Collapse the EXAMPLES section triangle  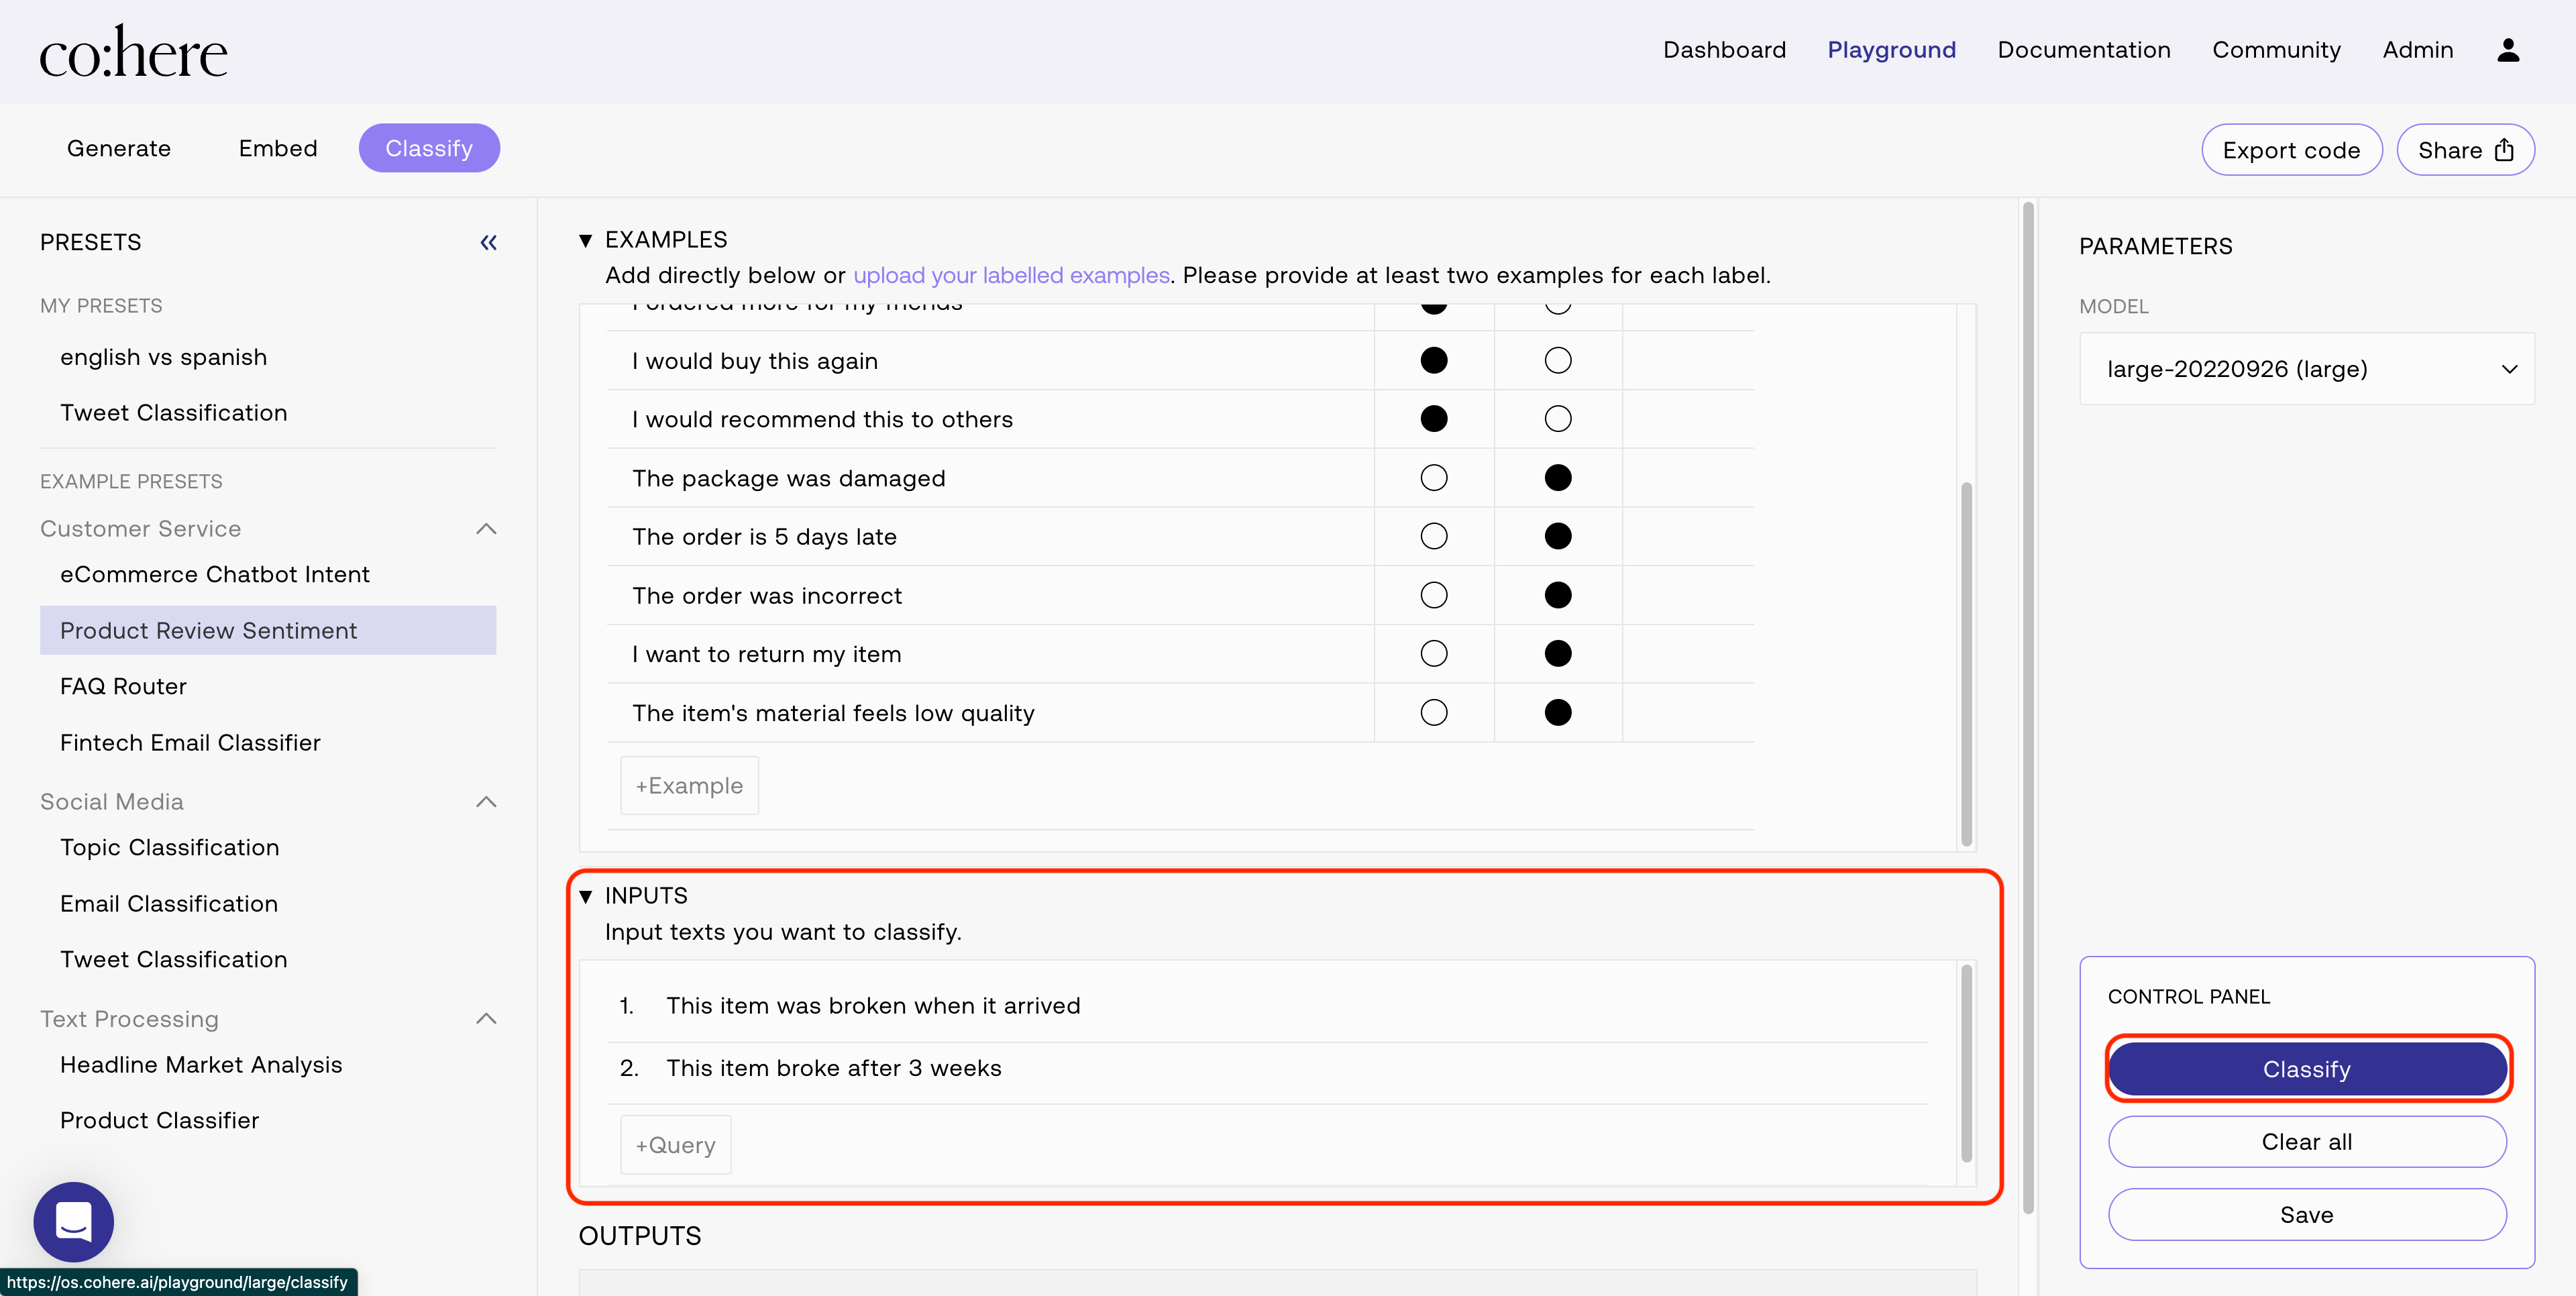(x=586, y=240)
